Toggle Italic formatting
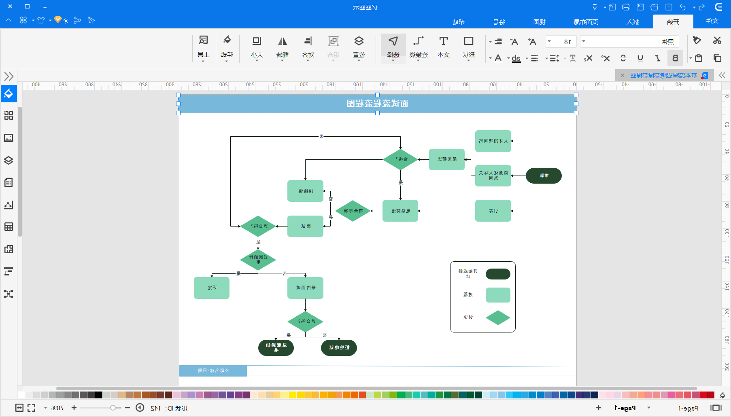The image size is (731, 417). tap(658, 58)
